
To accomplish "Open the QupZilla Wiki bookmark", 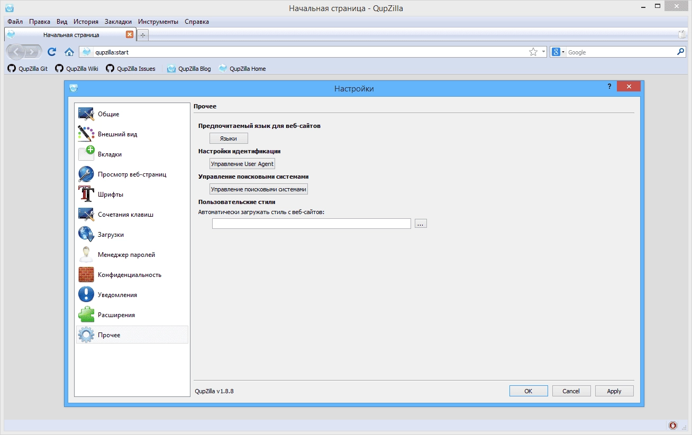I will (x=77, y=69).
